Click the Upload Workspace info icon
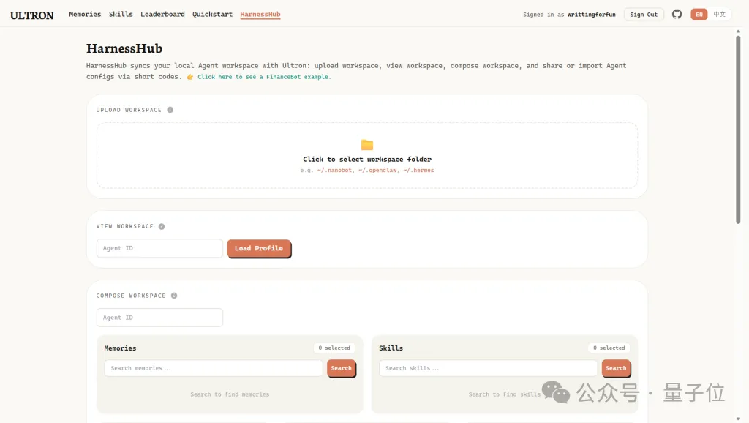This screenshot has height=423, width=749. (170, 110)
